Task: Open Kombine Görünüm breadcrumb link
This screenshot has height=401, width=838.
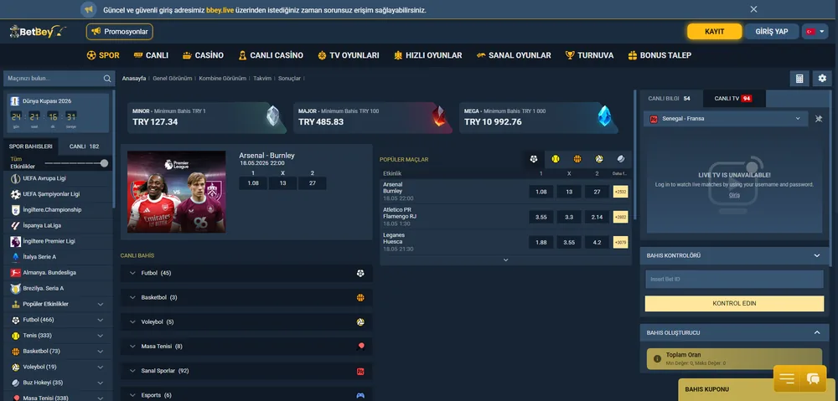Action: tap(222, 79)
